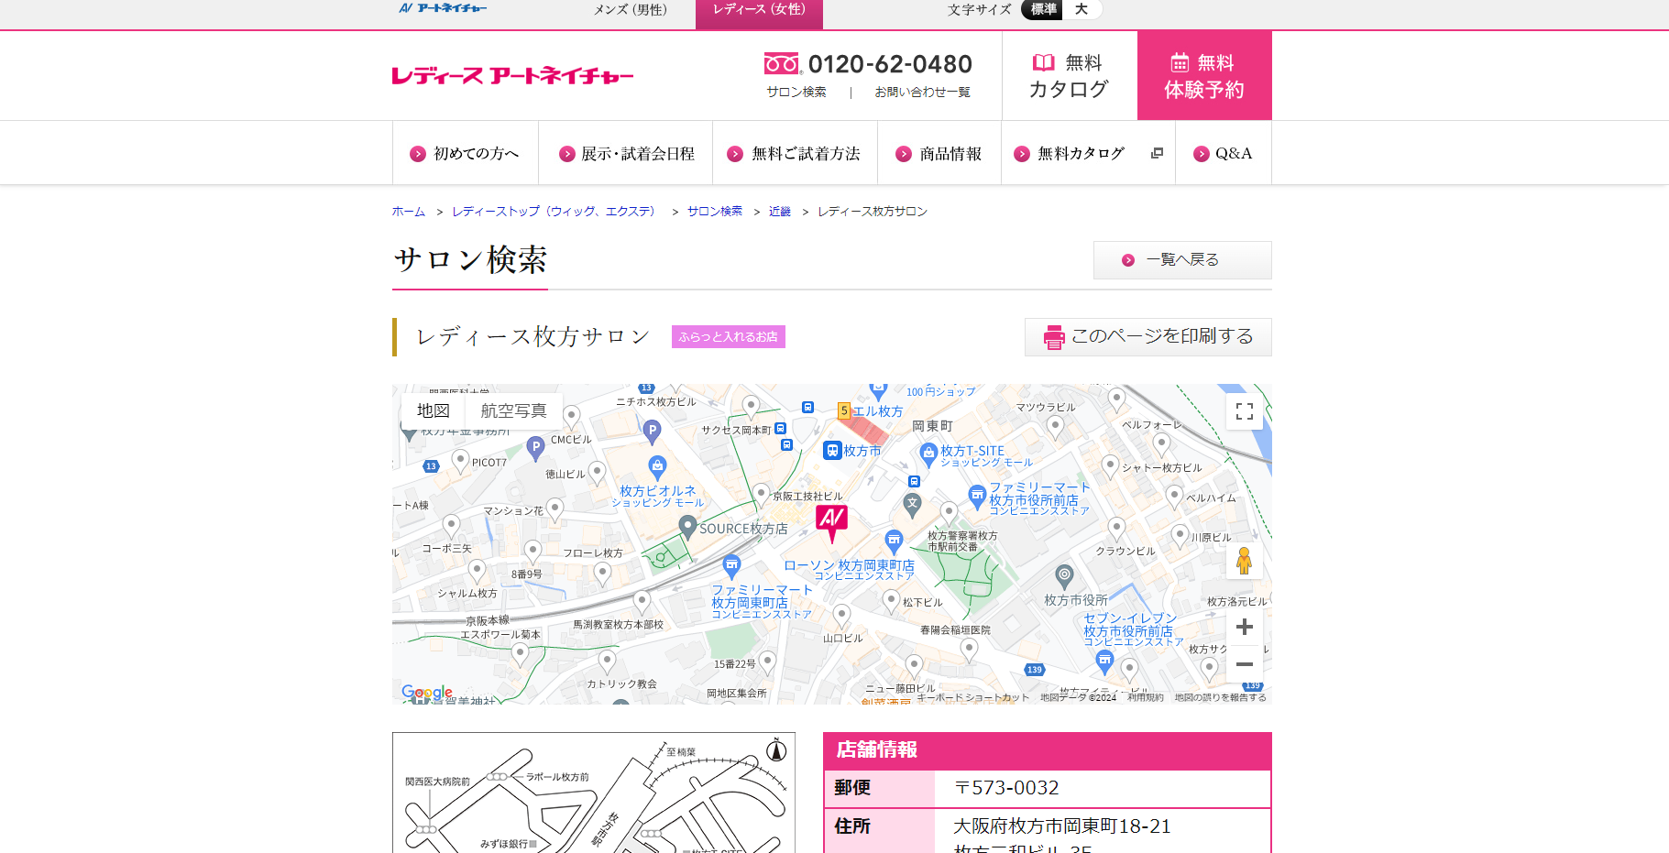Click このページを印刷する button
This screenshot has height=853, width=1669.
(1148, 337)
